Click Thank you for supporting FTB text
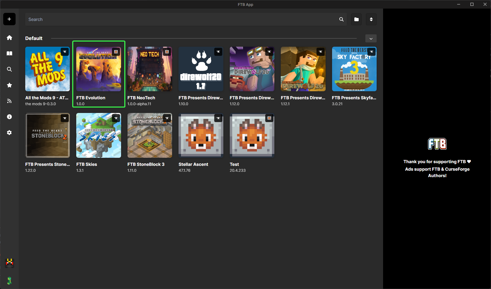This screenshot has height=289, width=491. (x=437, y=162)
